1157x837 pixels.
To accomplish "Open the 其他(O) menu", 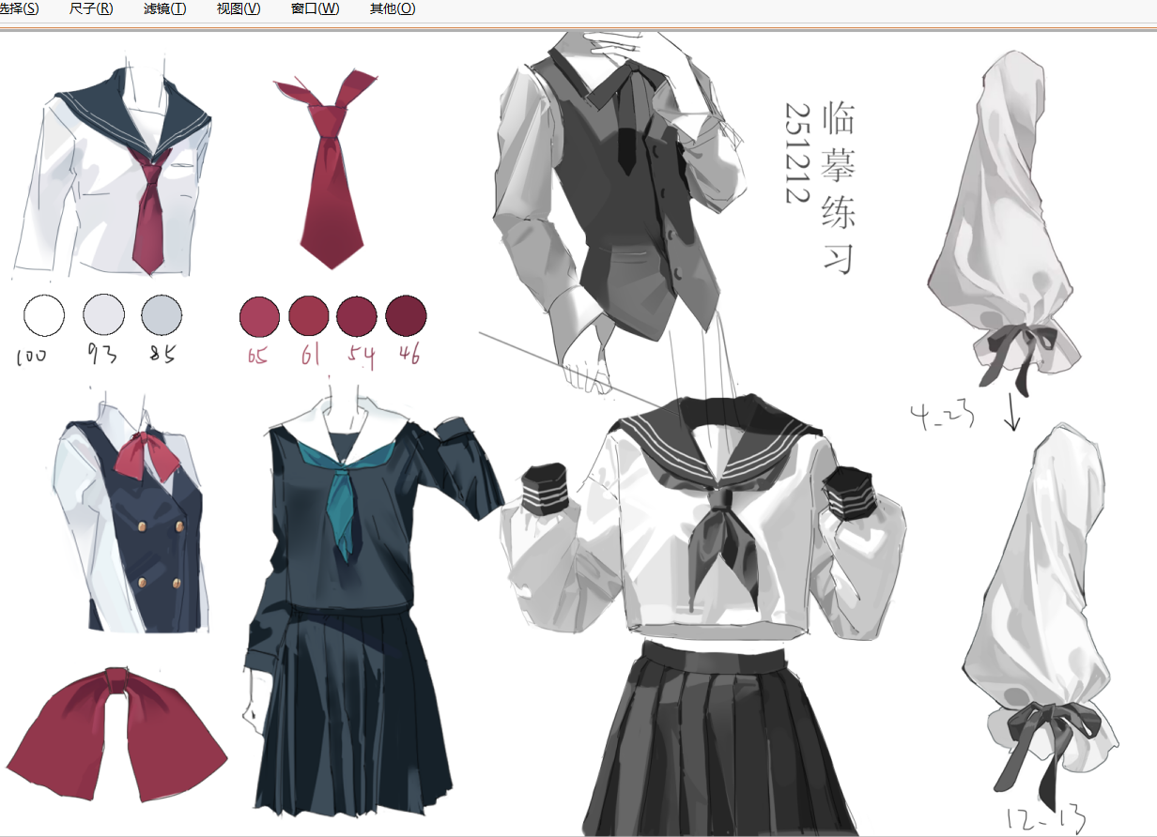I will click(x=392, y=8).
